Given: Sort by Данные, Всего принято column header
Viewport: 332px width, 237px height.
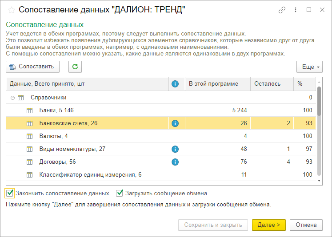Looking at the screenshot, I should tap(87, 84).
